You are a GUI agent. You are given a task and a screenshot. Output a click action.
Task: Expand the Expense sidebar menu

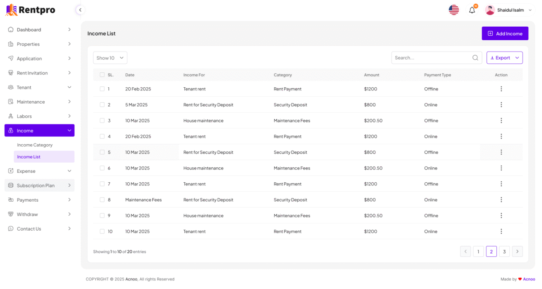39,171
